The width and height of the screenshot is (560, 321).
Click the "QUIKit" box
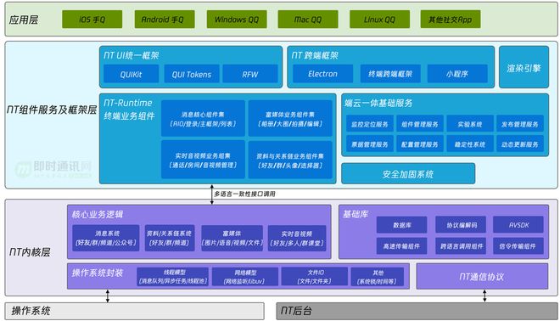(131, 74)
